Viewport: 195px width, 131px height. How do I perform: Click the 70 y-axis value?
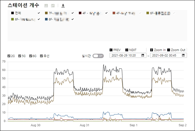[x=4, y=62]
